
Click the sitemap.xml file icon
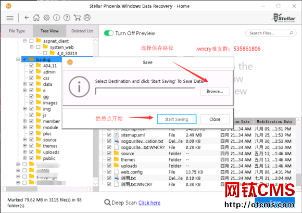point(116,135)
